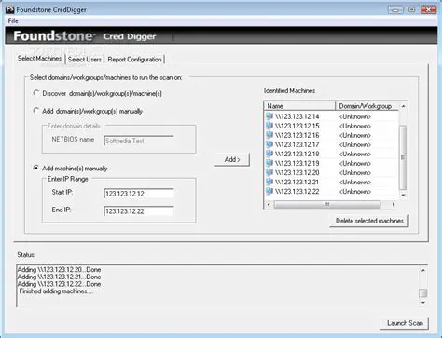The width and height of the screenshot is (442, 338).
Task: Click machine list horizontal scroll left arrow
Action: coord(269,204)
